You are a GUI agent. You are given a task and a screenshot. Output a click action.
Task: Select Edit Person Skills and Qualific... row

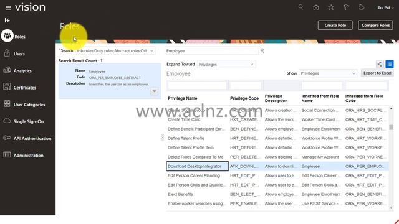[277, 185]
